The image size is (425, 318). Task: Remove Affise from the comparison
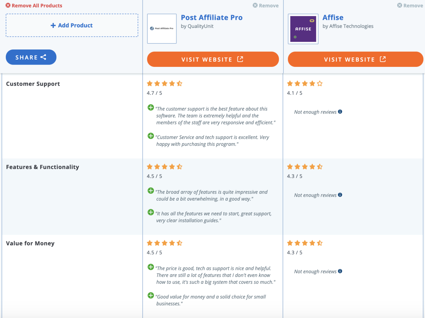[x=410, y=6]
